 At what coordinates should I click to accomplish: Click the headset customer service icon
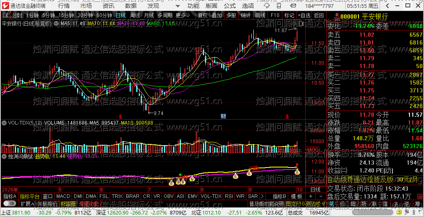267,6
